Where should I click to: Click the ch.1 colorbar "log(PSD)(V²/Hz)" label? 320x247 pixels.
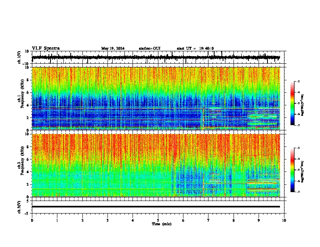click(x=303, y=105)
